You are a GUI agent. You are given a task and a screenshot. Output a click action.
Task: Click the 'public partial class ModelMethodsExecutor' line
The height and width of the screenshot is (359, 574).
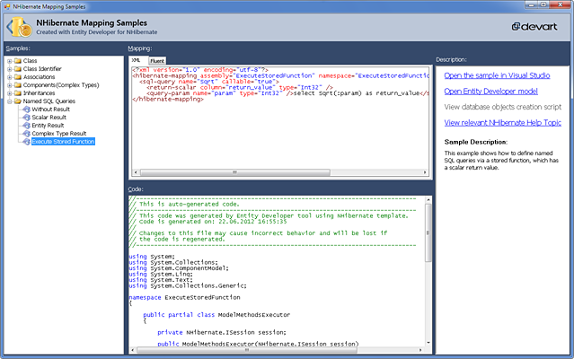(x=216, y=315)
